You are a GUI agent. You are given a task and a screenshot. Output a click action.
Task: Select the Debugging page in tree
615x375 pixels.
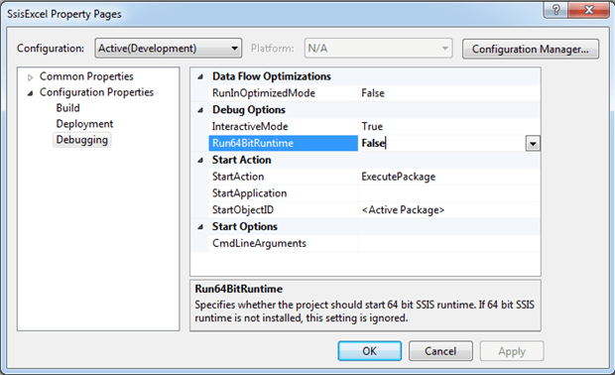[82, 140]
